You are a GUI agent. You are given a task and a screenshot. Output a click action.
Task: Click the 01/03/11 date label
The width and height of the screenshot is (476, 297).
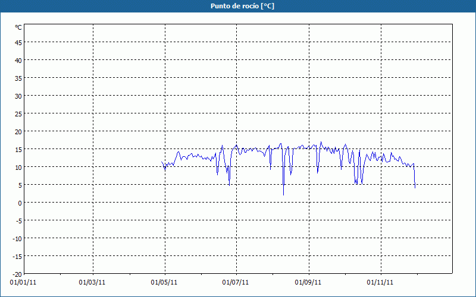pyautogui.click(x=92, y=283)
